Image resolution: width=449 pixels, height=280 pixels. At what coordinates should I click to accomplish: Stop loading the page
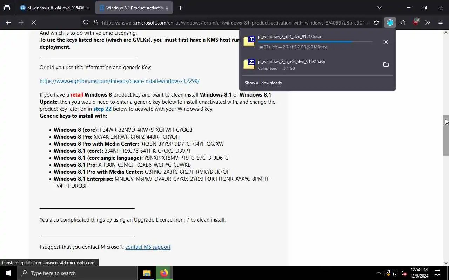[34, 22]
